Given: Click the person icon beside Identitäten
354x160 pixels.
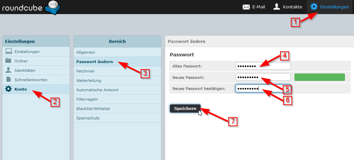Looking at the screenshot, I should point(8,70).
